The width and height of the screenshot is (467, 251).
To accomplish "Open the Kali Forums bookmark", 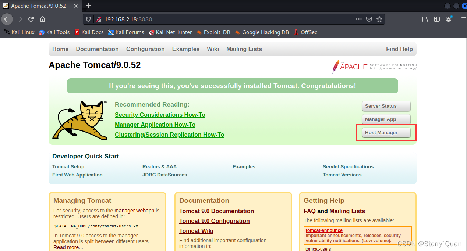I will (126, 32).
